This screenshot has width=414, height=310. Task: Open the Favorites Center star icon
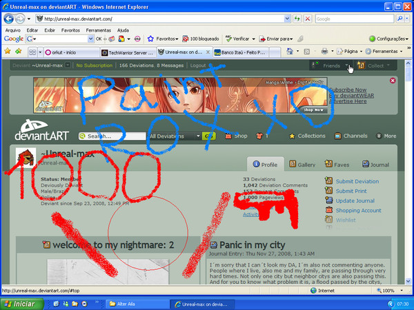click(8, 51)
